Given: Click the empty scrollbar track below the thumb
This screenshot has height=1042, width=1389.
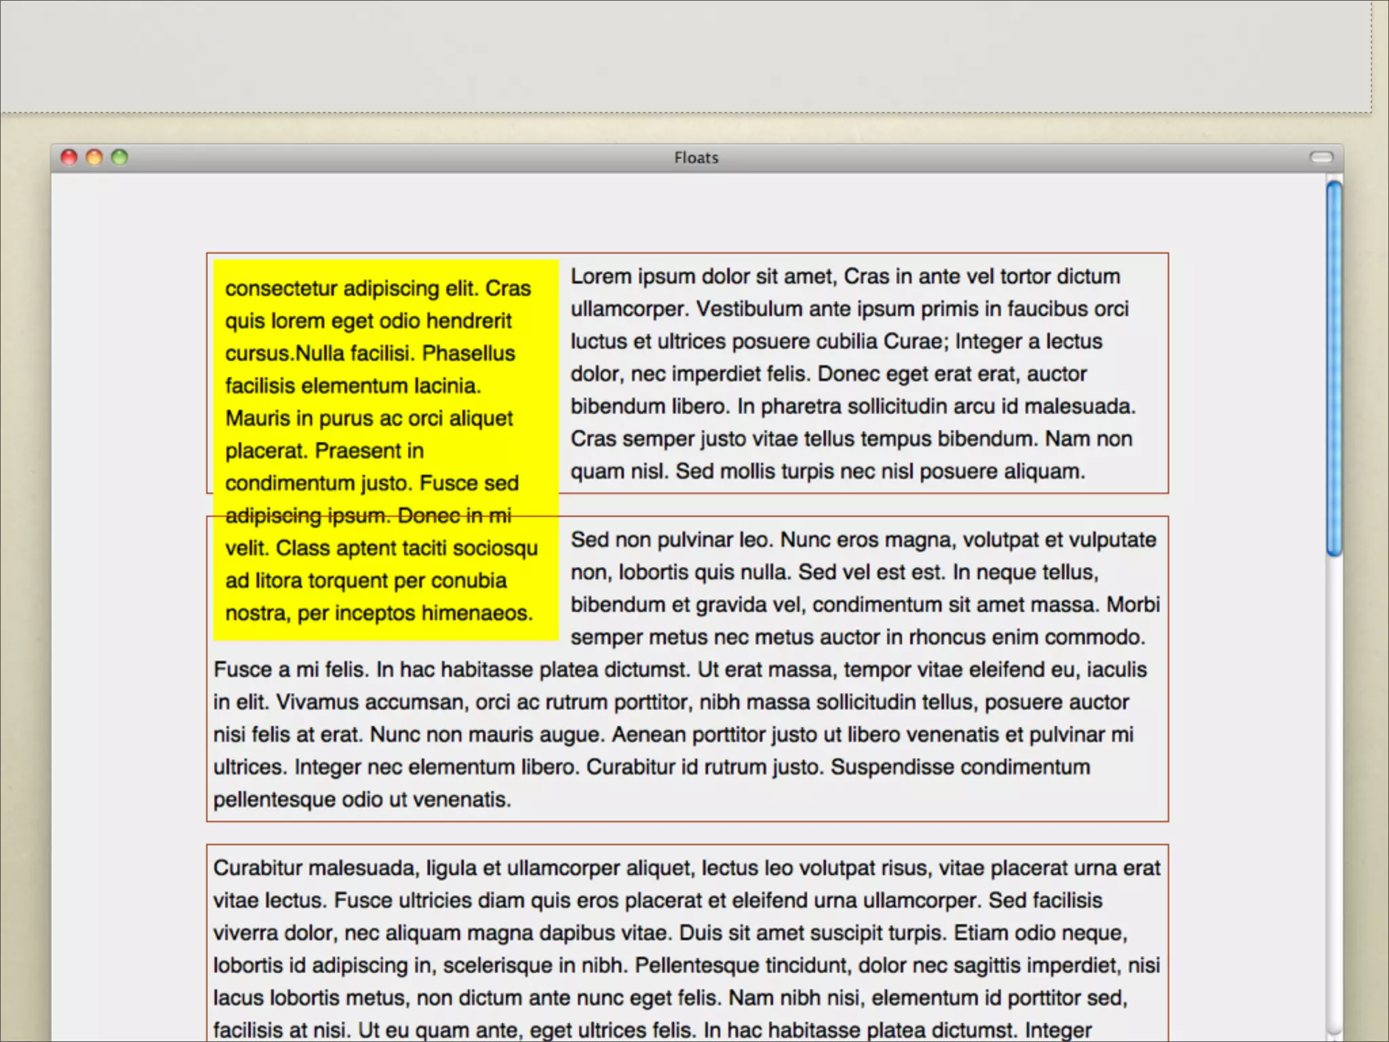Looking at the screenshot, I should [x=1334, y=780].
